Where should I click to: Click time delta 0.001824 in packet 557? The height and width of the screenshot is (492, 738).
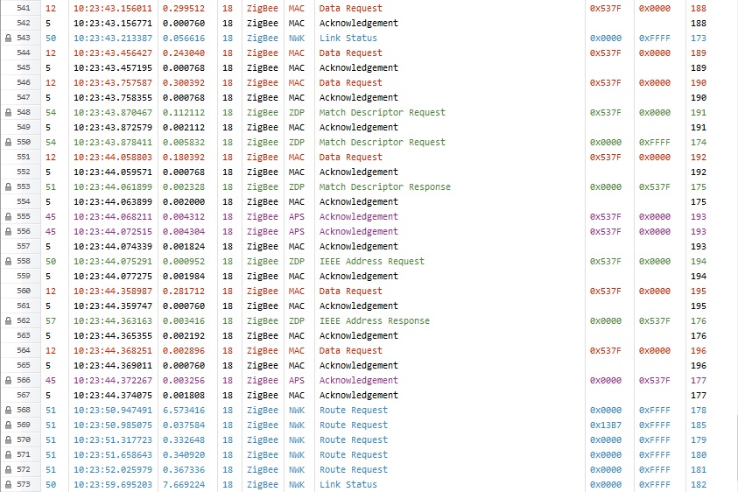point(184,246)
